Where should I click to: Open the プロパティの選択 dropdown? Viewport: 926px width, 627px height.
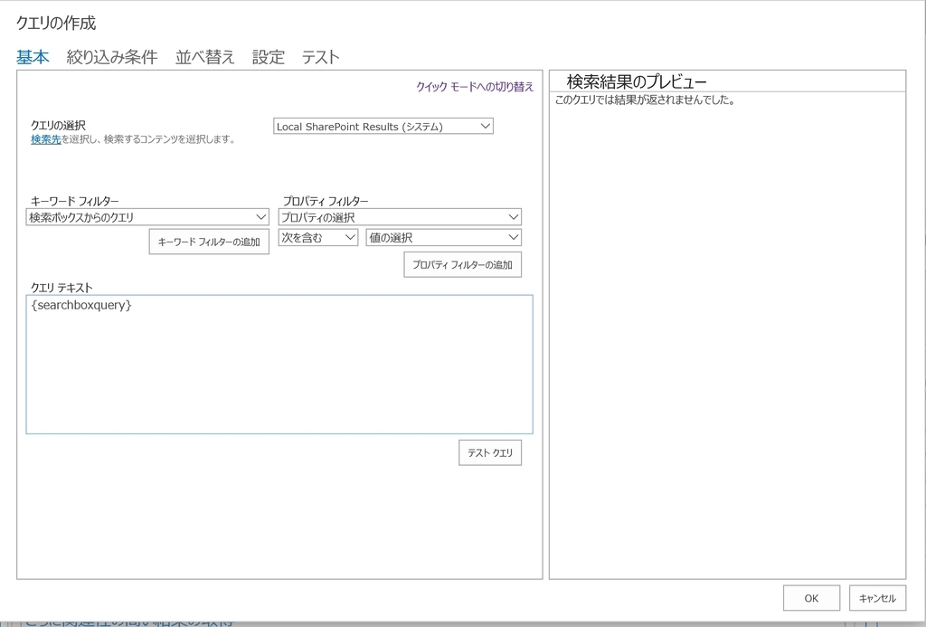tap(401, 216)
